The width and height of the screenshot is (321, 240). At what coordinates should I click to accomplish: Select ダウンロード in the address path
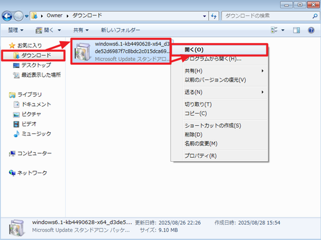coord(87,15)
